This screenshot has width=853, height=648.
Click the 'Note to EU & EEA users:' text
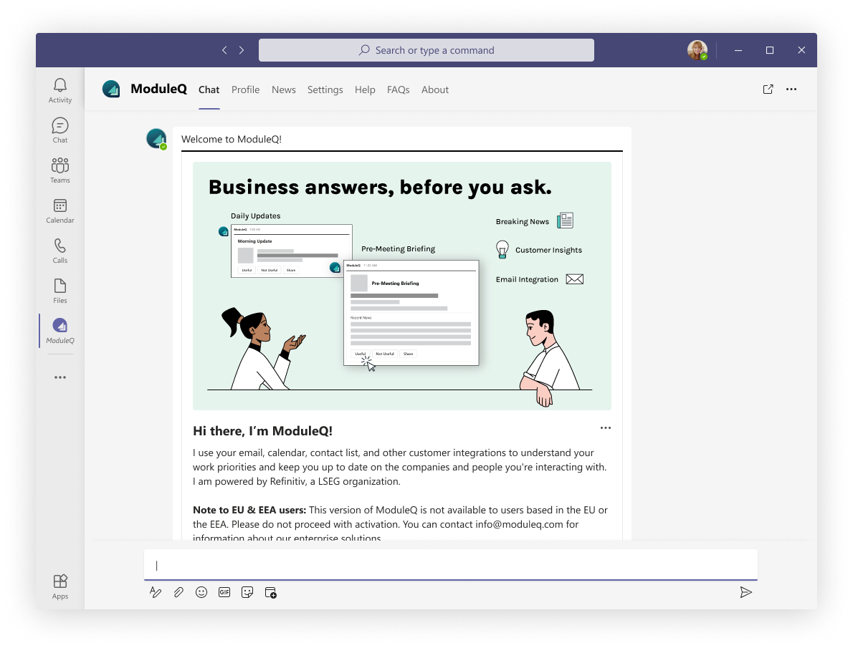coord(249,510)
